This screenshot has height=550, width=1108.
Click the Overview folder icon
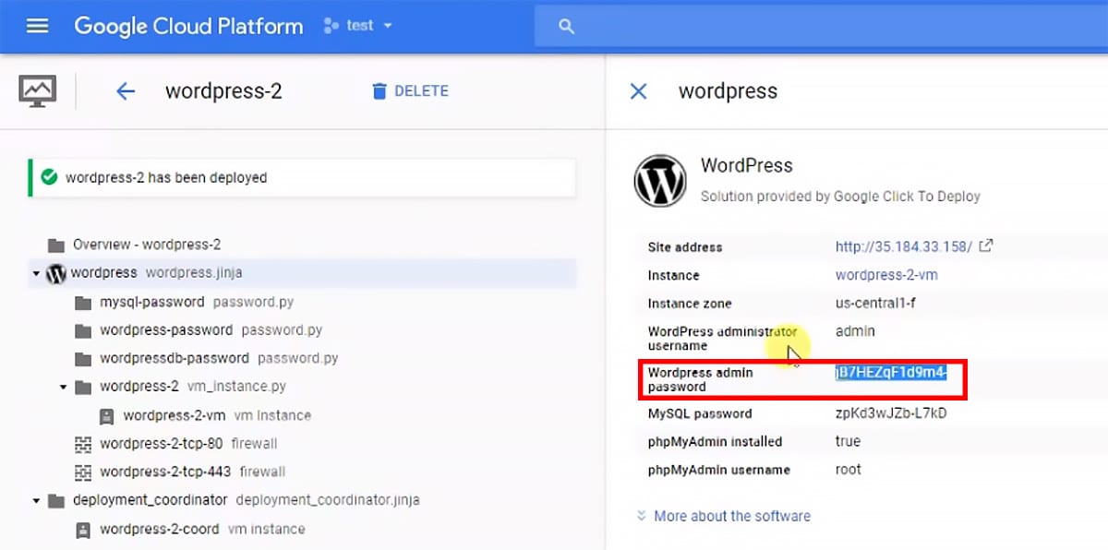tap(57, 245)
